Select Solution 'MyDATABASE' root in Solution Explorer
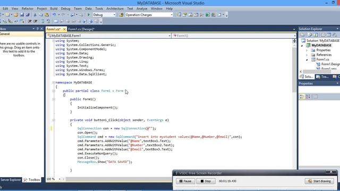 click(320, 41)
